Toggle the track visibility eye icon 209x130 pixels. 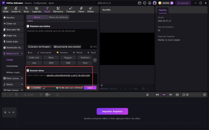(x=9, y=112)
